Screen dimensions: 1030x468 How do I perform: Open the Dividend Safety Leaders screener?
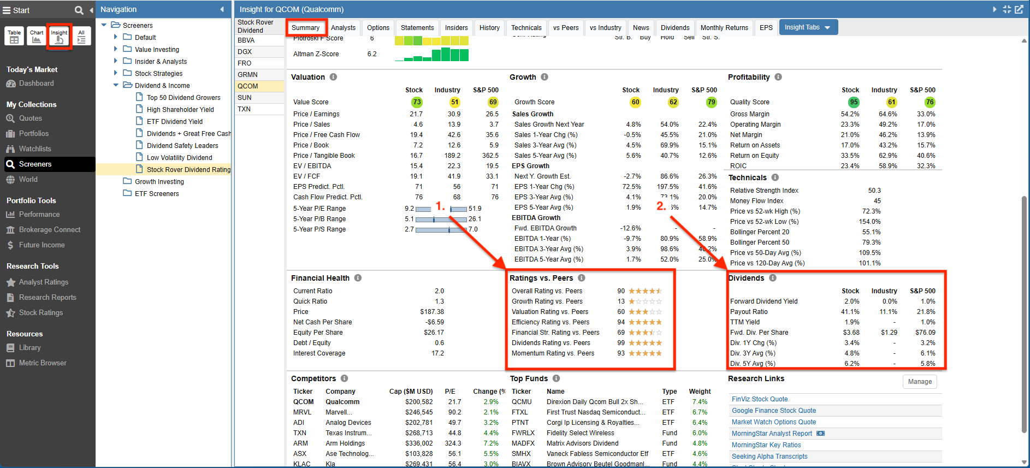[x=182, y=146]
